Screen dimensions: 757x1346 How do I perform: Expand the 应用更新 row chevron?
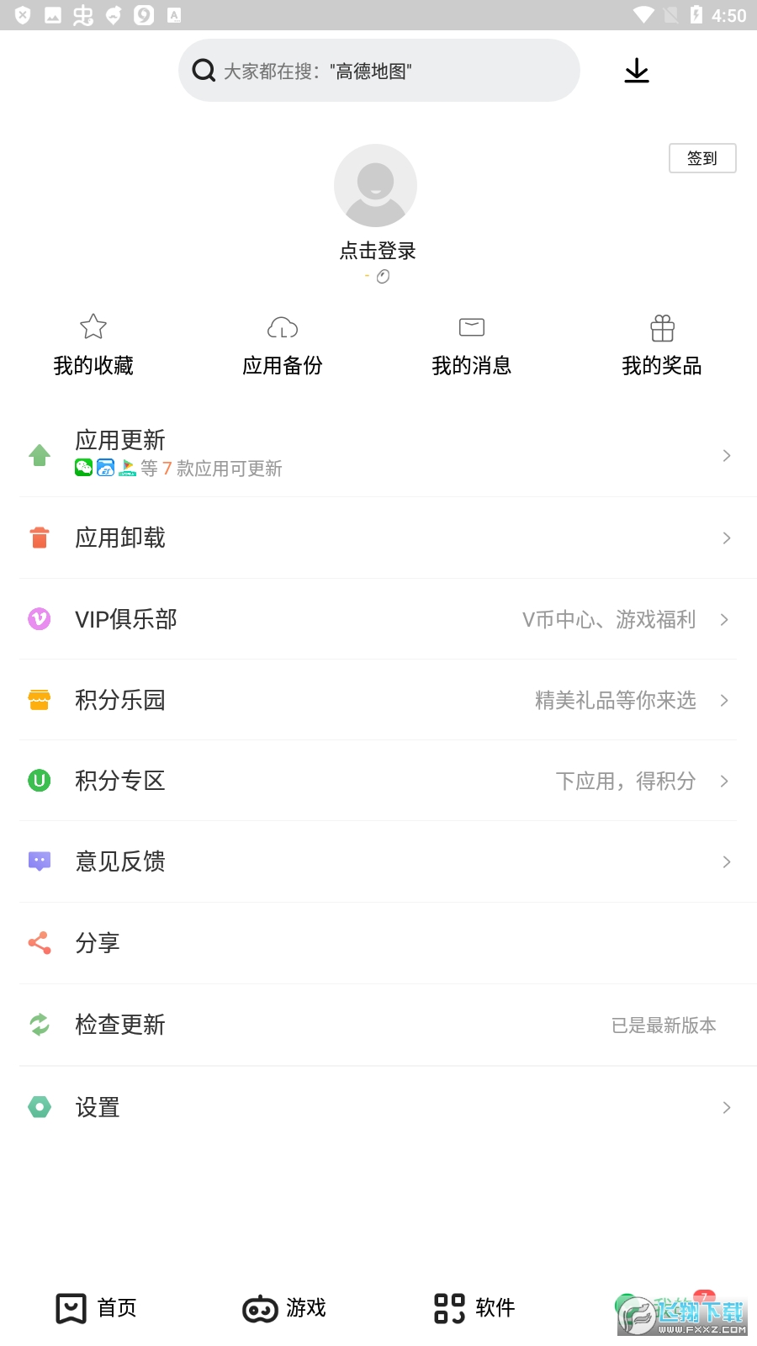727,456
